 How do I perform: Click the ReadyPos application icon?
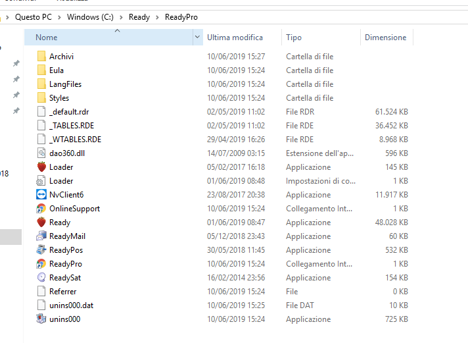tap(41, 250)
